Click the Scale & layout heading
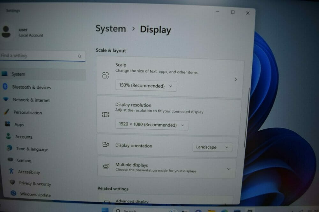319x212 pixels. pos(111,51)
